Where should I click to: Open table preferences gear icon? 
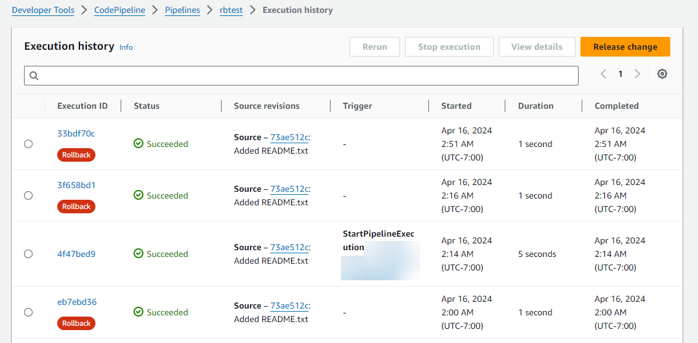click(662, 74)
